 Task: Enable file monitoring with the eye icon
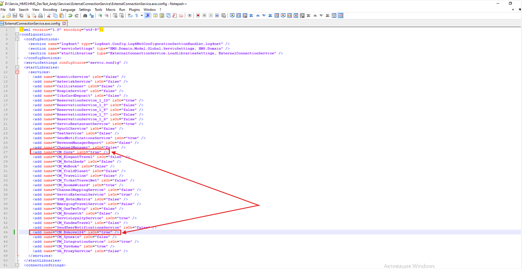[190, 15]
